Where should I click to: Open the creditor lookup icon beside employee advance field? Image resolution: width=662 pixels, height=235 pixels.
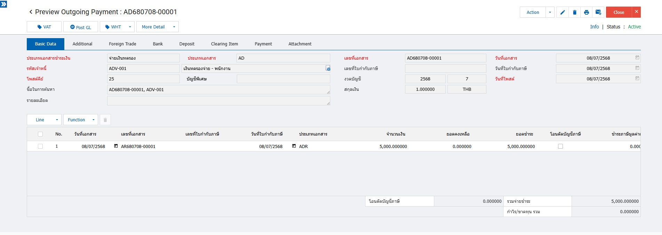point(328,69)
